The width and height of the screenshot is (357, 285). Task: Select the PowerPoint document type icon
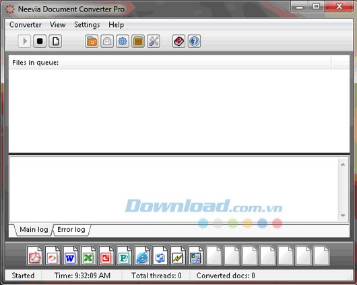106,255
